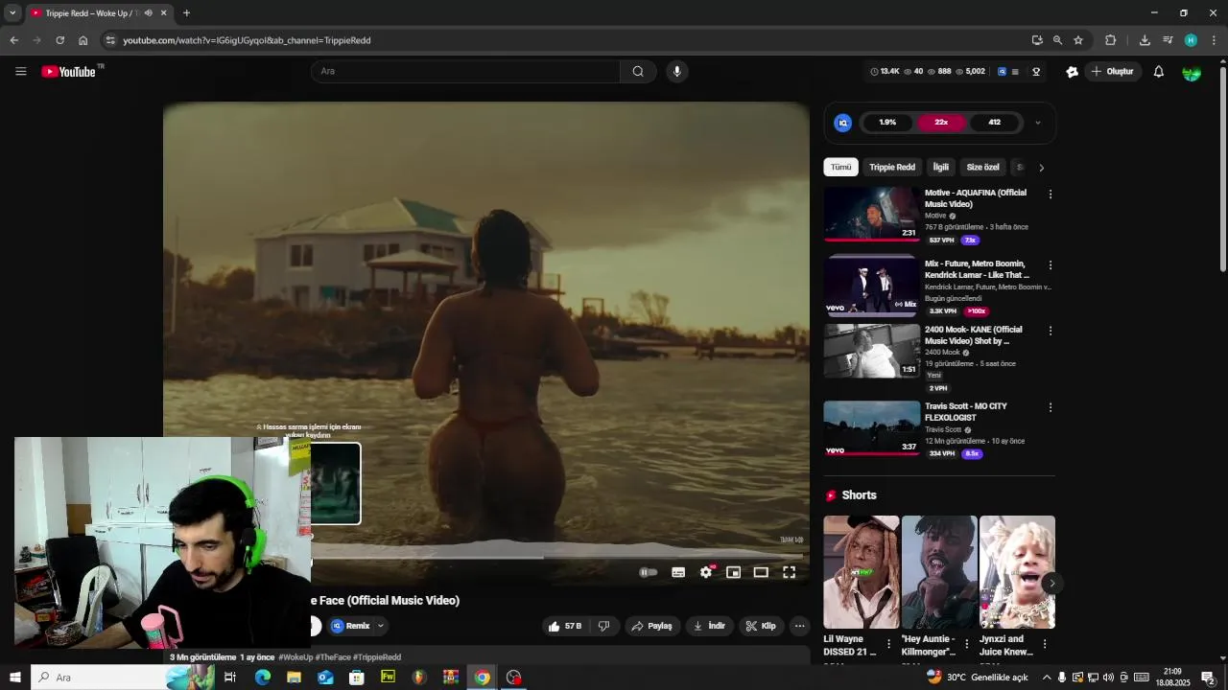Open Future, Metro Boomin mix thumbnail

click(871, 285)
